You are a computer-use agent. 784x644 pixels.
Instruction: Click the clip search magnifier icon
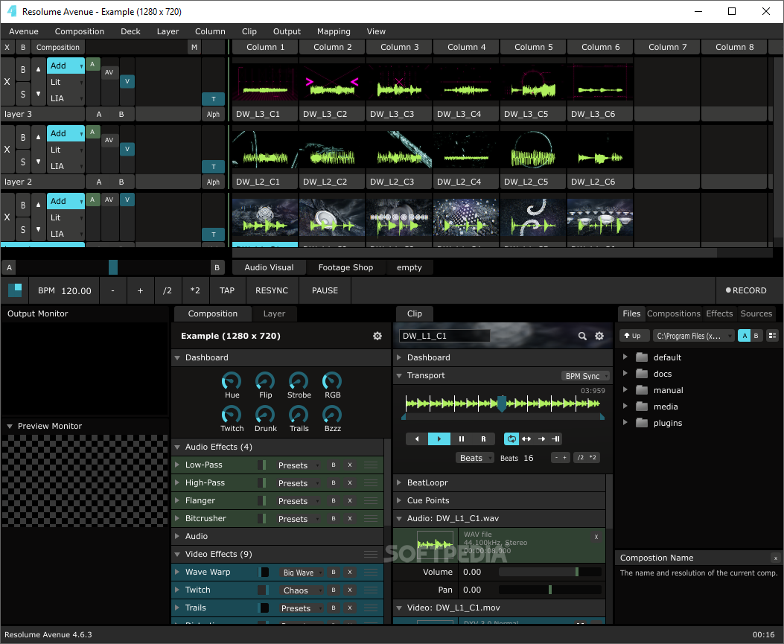coord(582,336)
